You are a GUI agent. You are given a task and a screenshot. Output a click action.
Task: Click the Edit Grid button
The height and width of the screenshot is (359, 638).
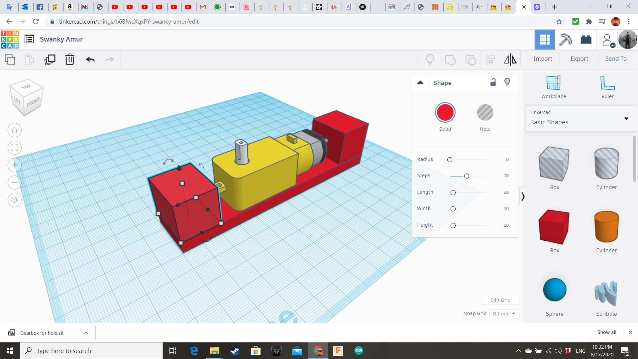500,300
